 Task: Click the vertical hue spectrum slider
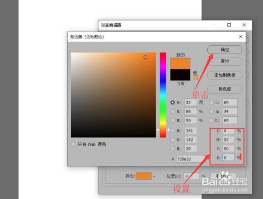point(163,95)
